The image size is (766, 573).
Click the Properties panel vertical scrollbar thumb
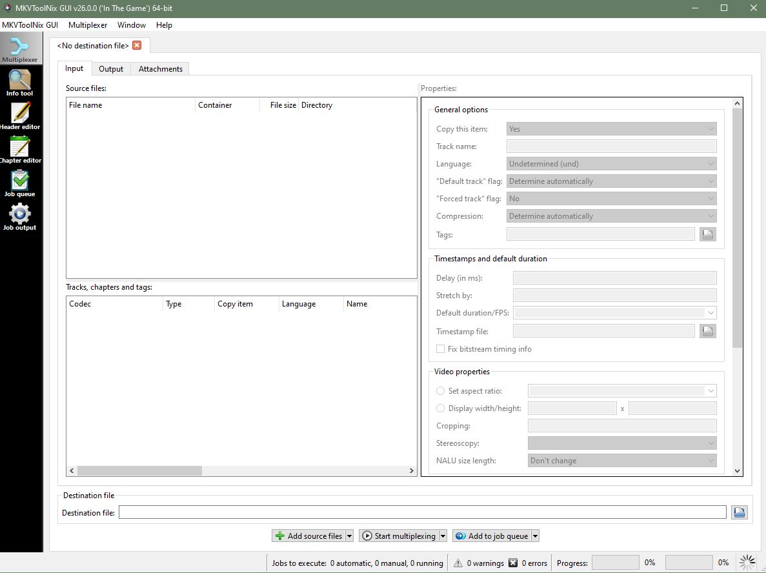(x=737, y=228)
